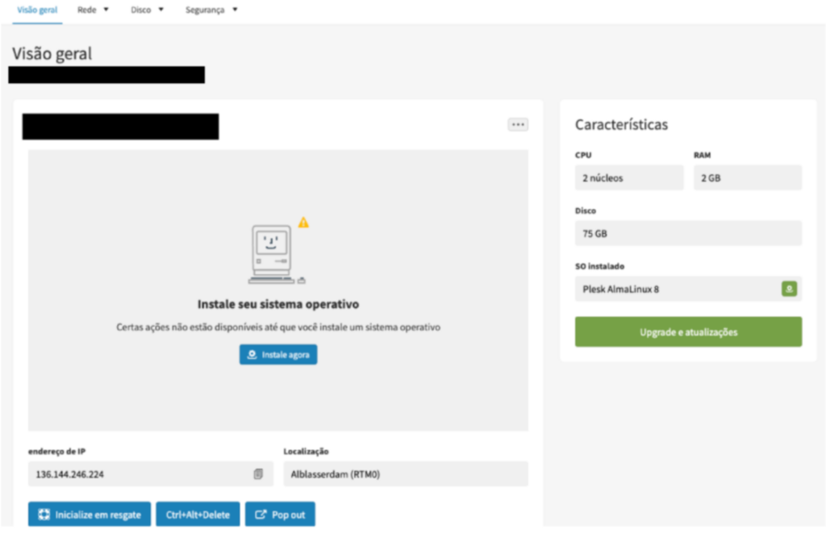Open the server actions ellipsis menu
The image size is (826, 534).
click(518, 123)
